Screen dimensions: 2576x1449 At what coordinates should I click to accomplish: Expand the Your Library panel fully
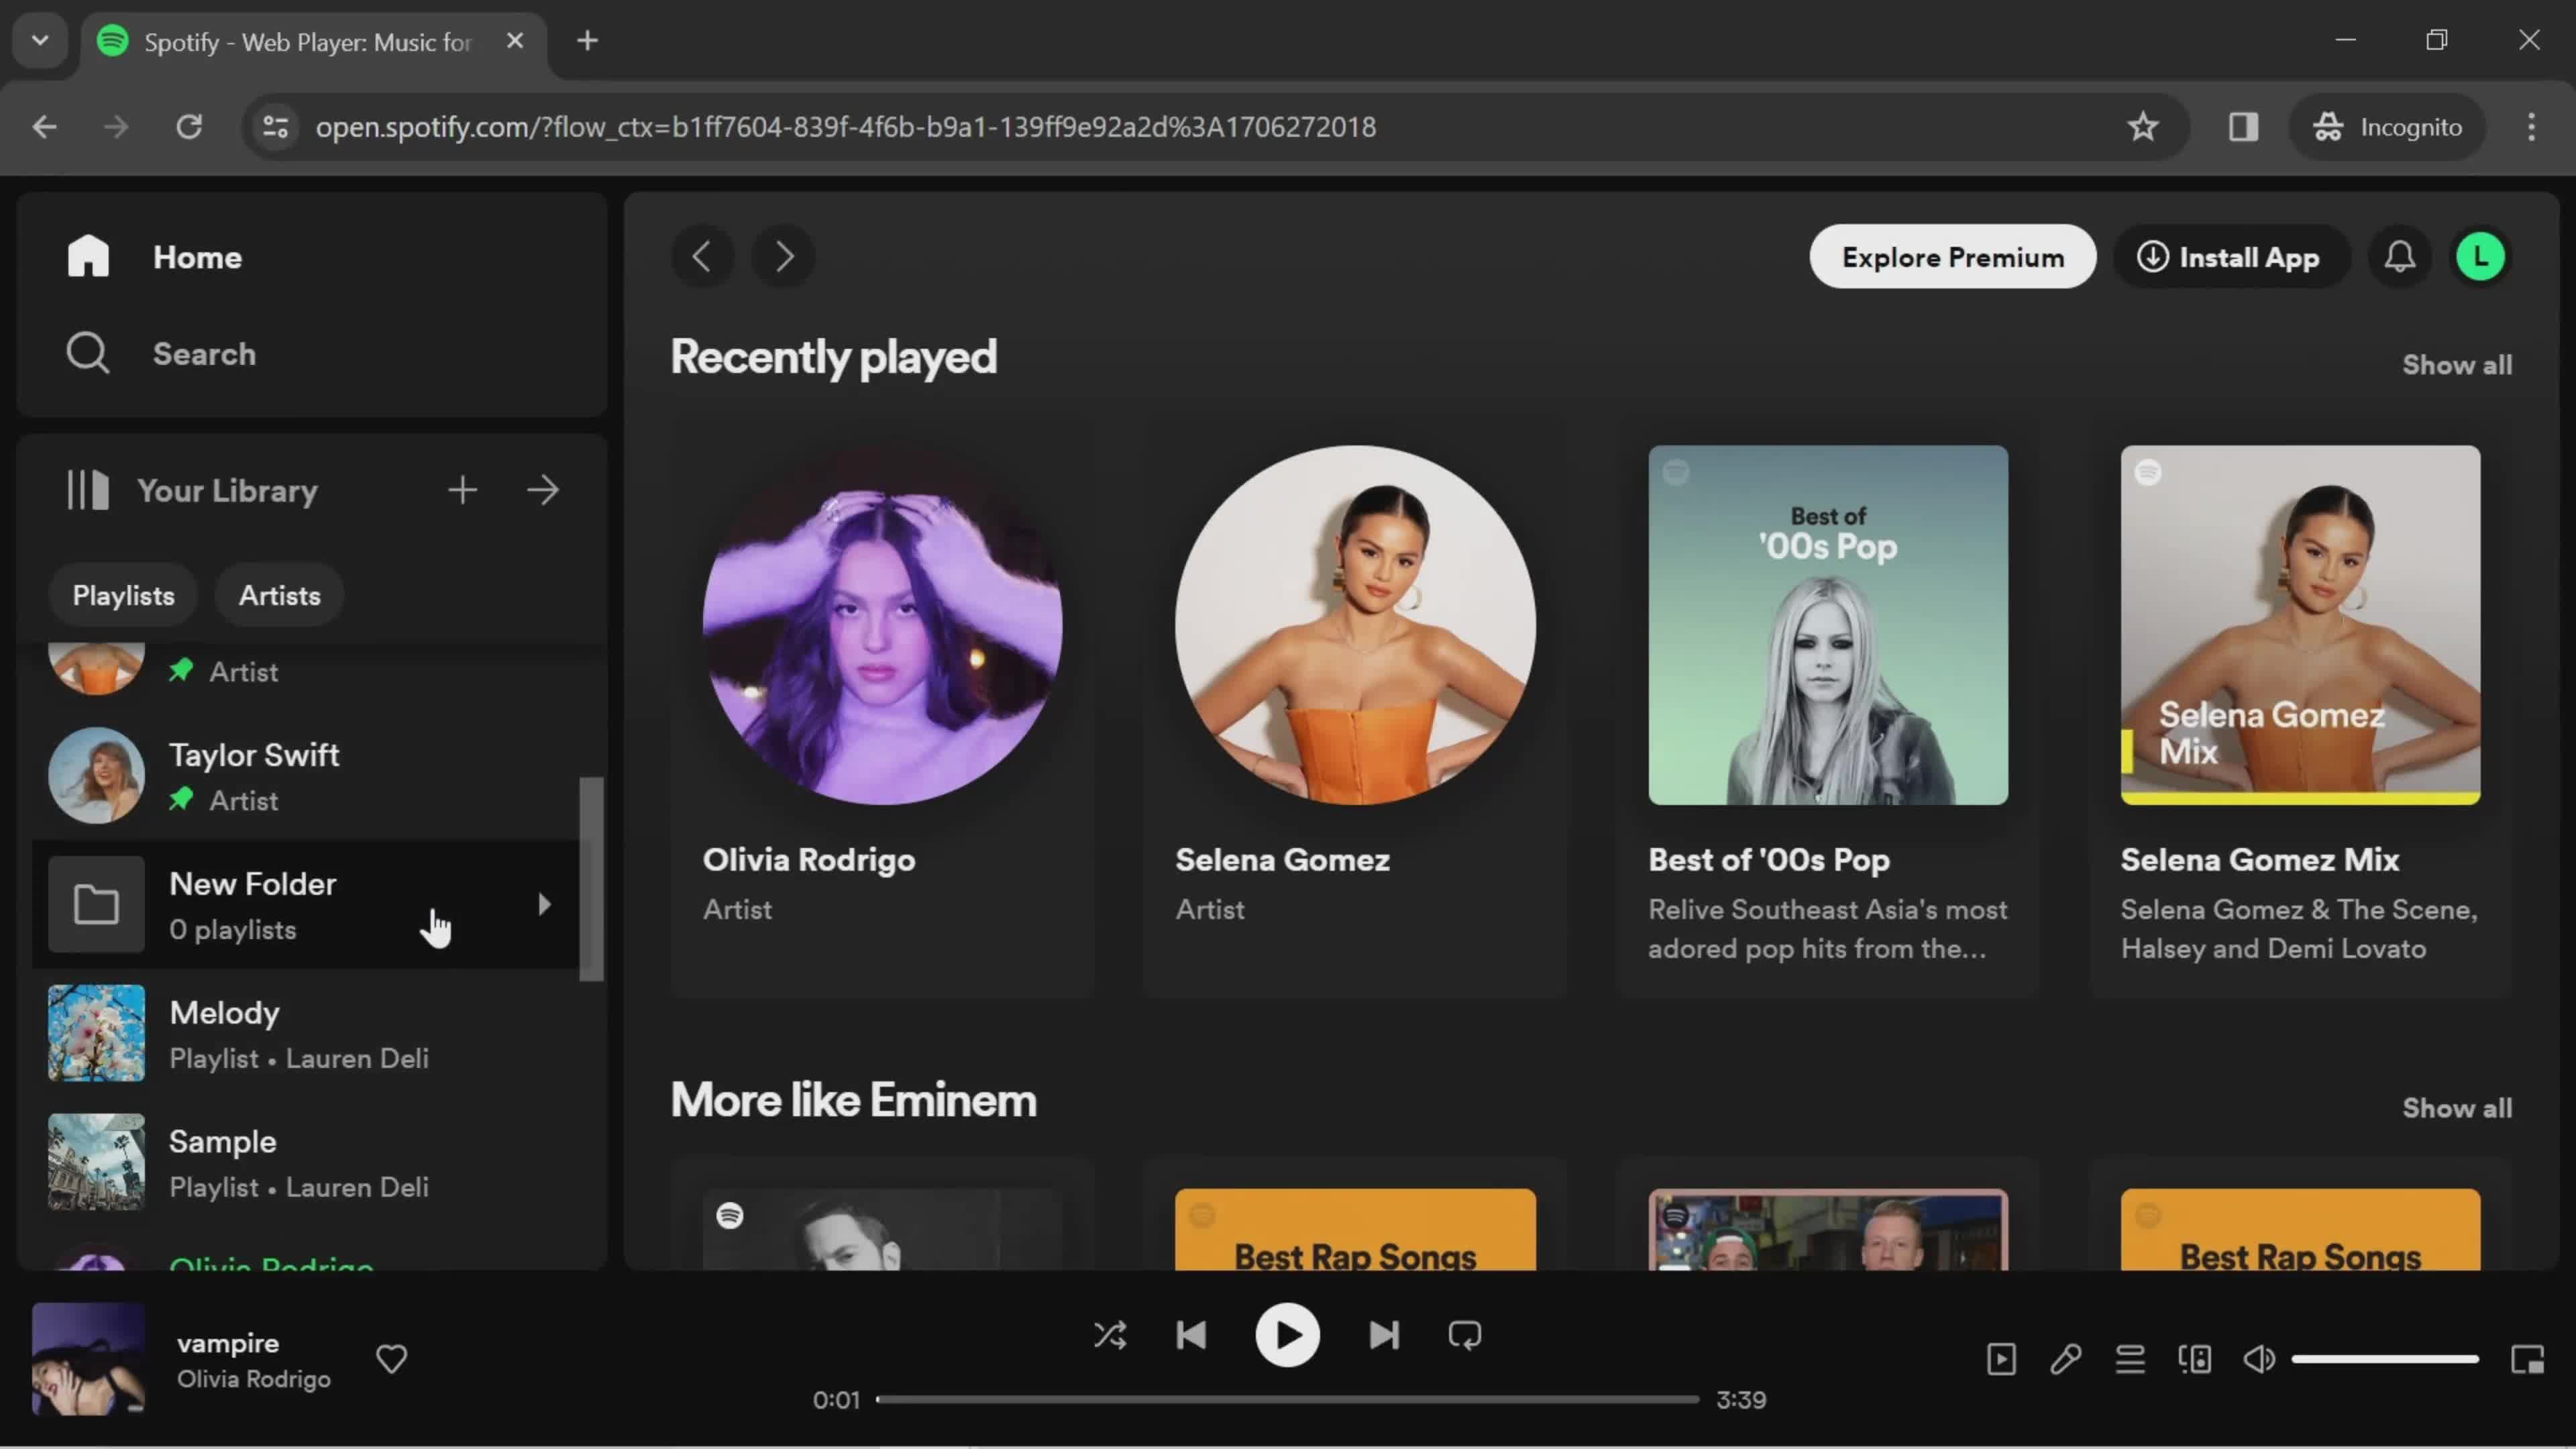(x=545, y=490)
